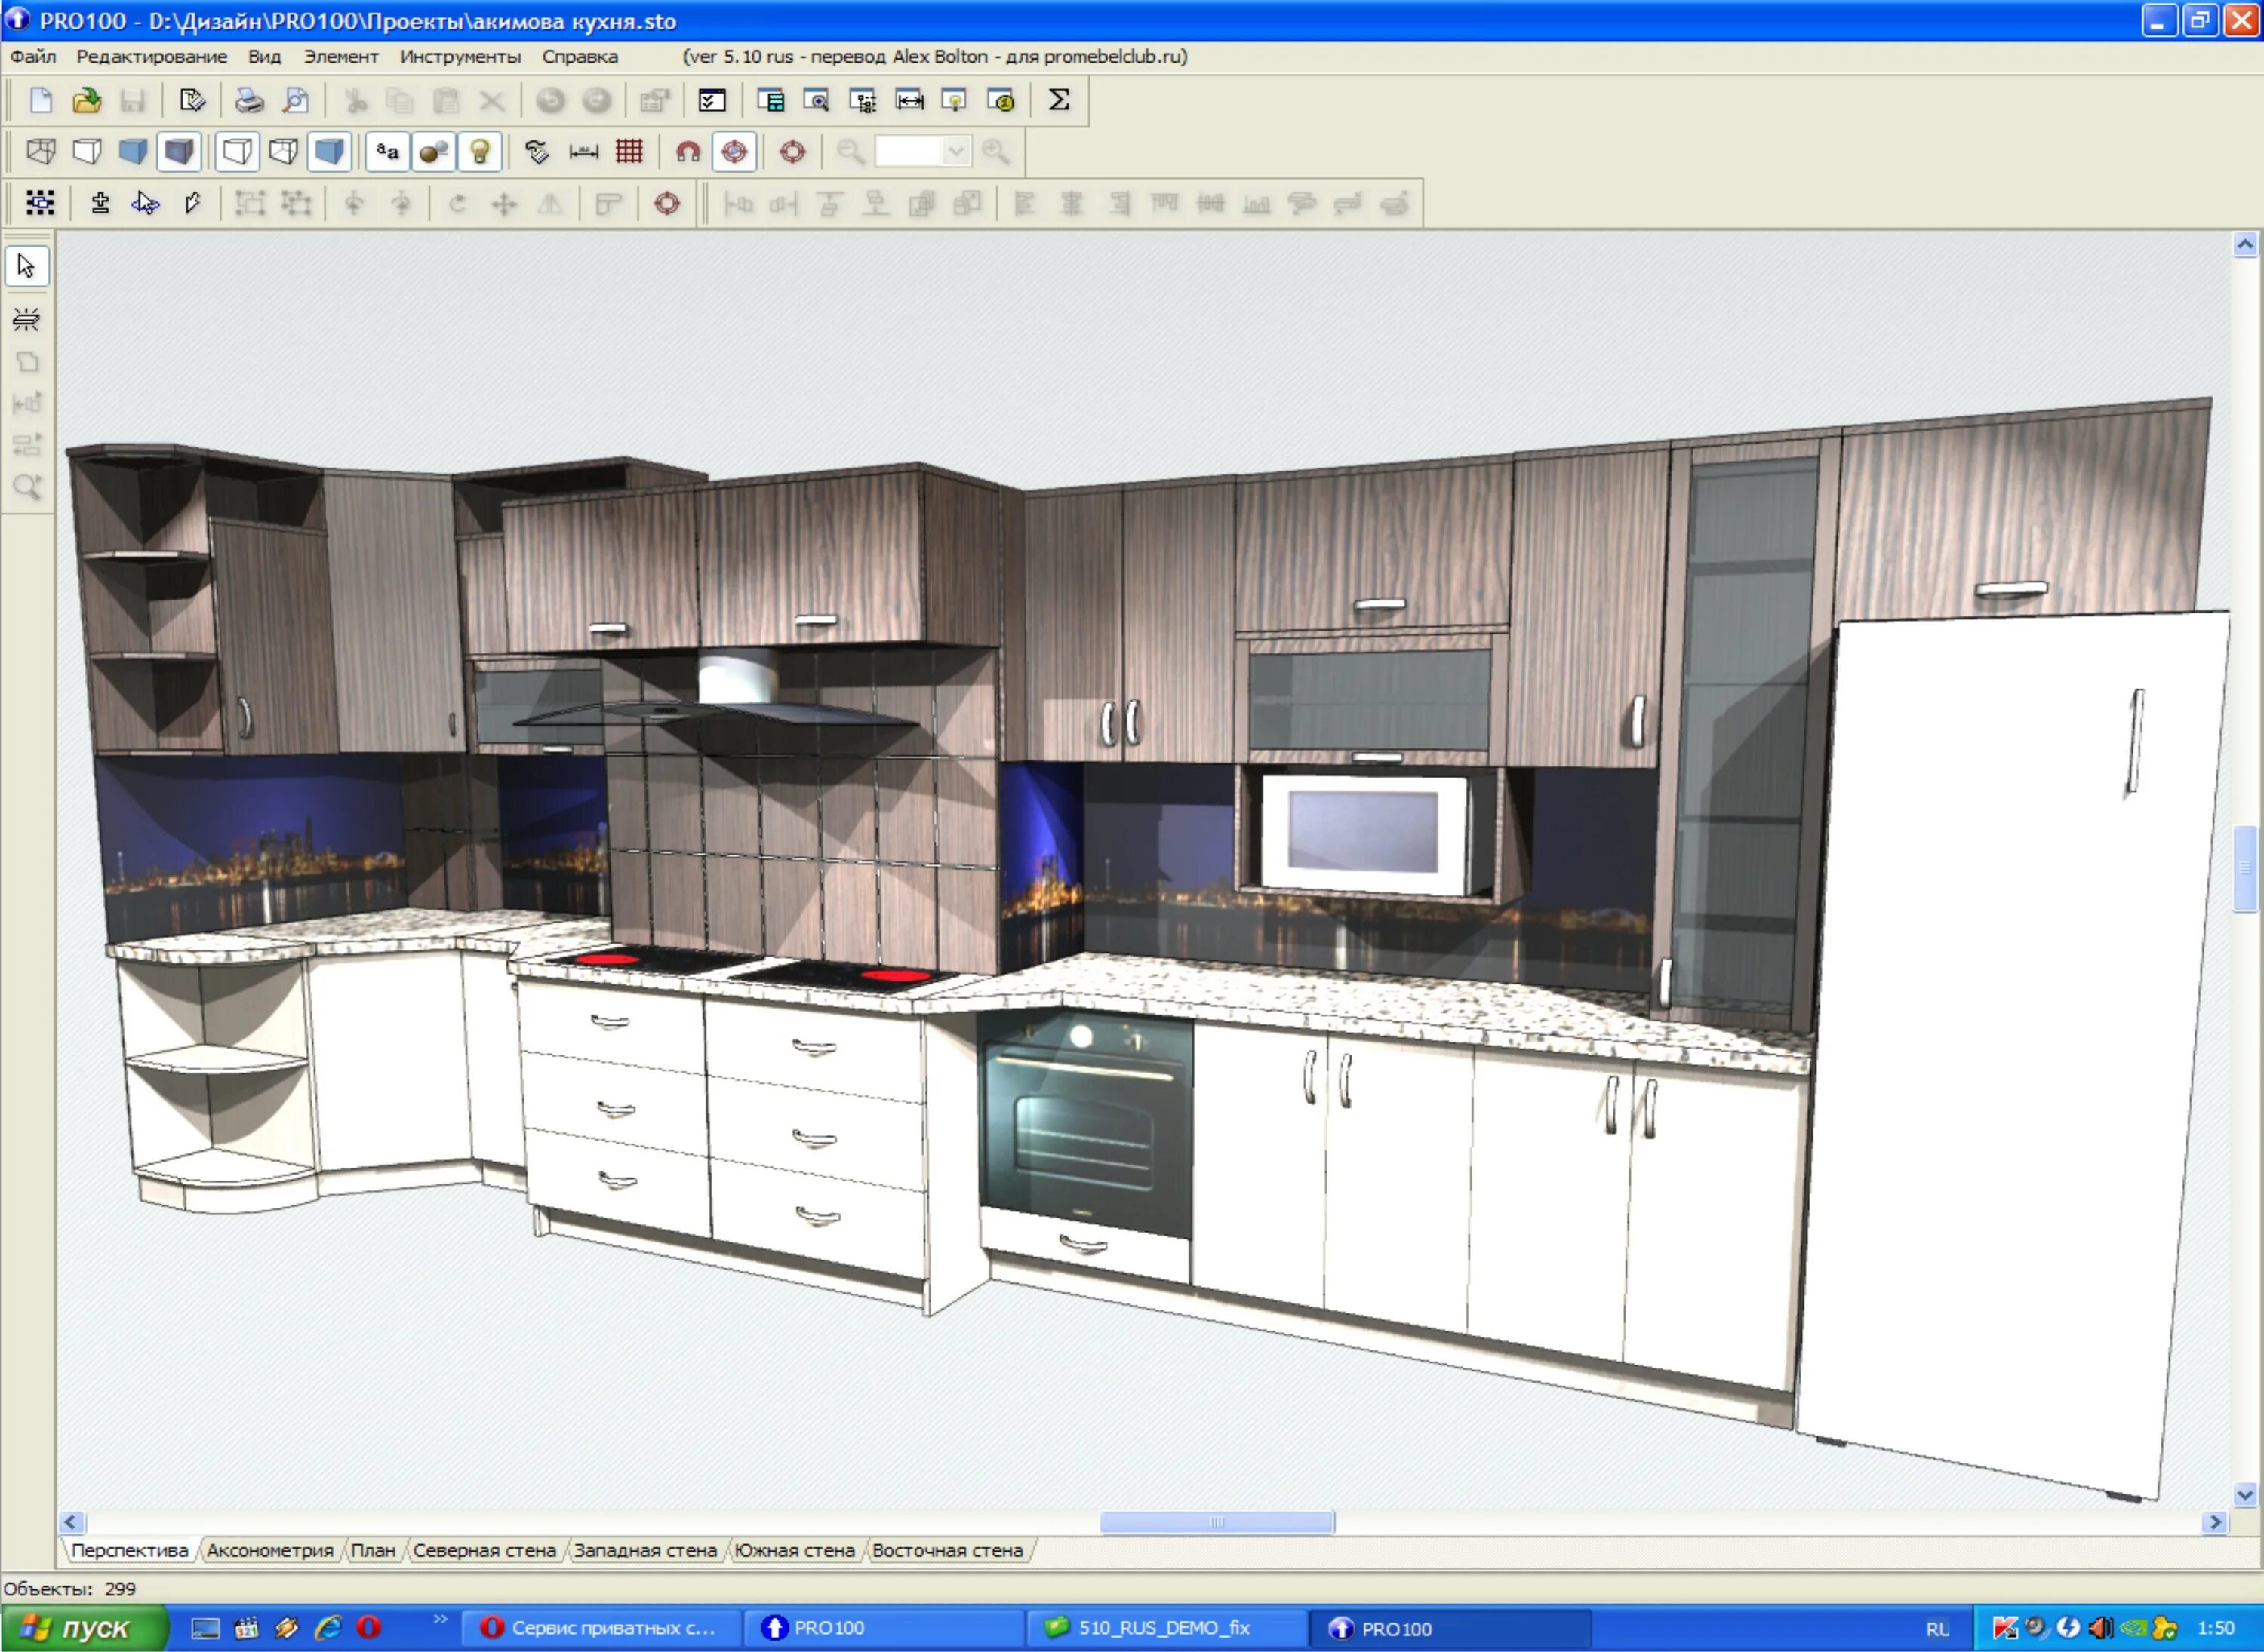This screenshot has height=1652, width=2264.
Task: Click the open project folder icon
Action: pos(87,100)
